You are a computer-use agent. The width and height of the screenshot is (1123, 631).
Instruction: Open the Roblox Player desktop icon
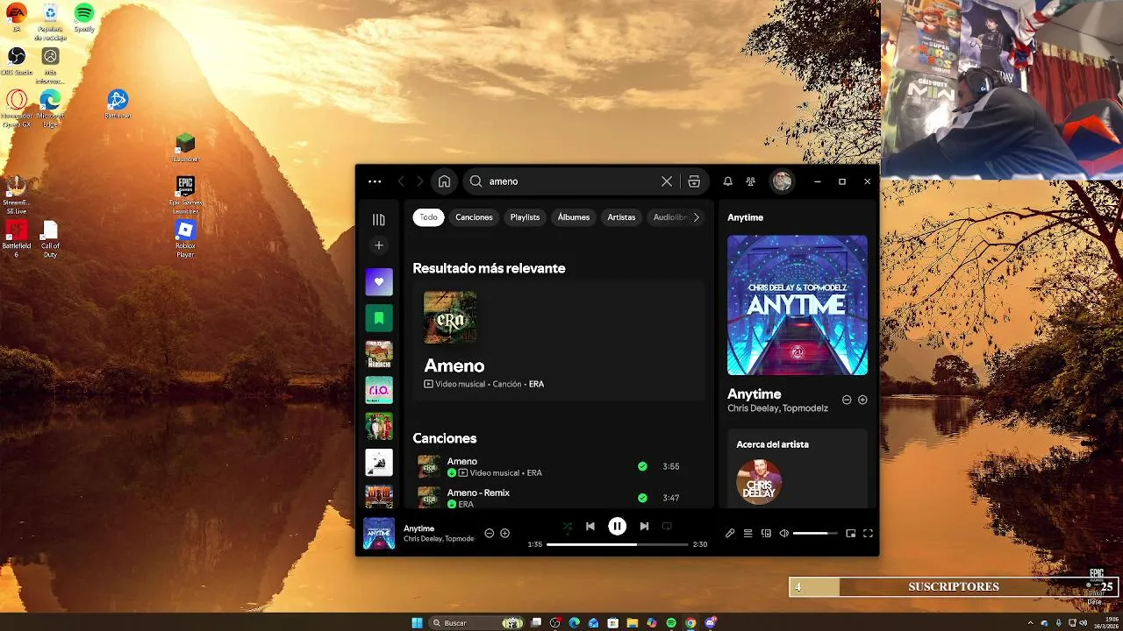pyautogui.click(x=185, y=238)
